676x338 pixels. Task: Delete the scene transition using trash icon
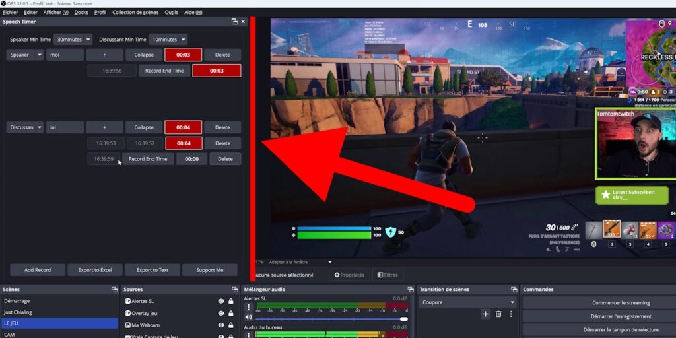[498, 314]
